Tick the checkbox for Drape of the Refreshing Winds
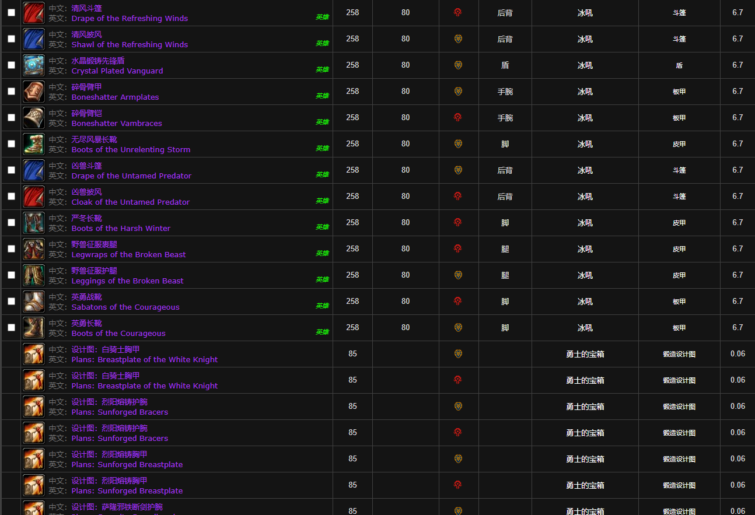Screen dimensions: 755x515 pos(11,13)
